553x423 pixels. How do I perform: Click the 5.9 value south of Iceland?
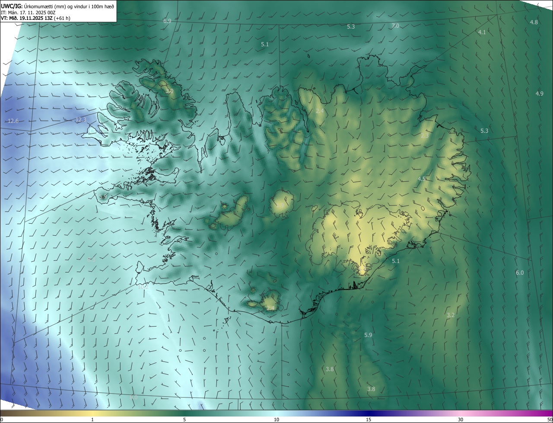(368, 335)
